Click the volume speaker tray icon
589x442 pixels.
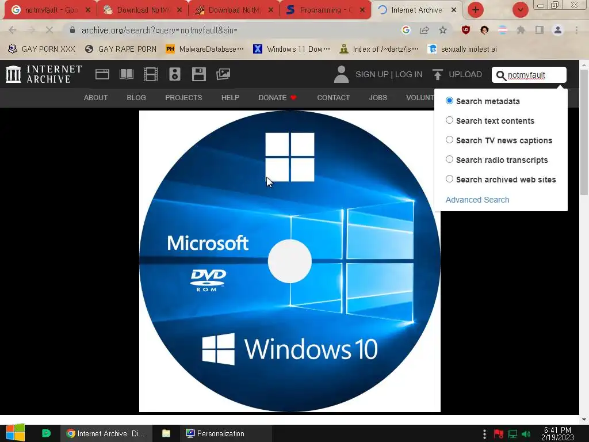526,434
